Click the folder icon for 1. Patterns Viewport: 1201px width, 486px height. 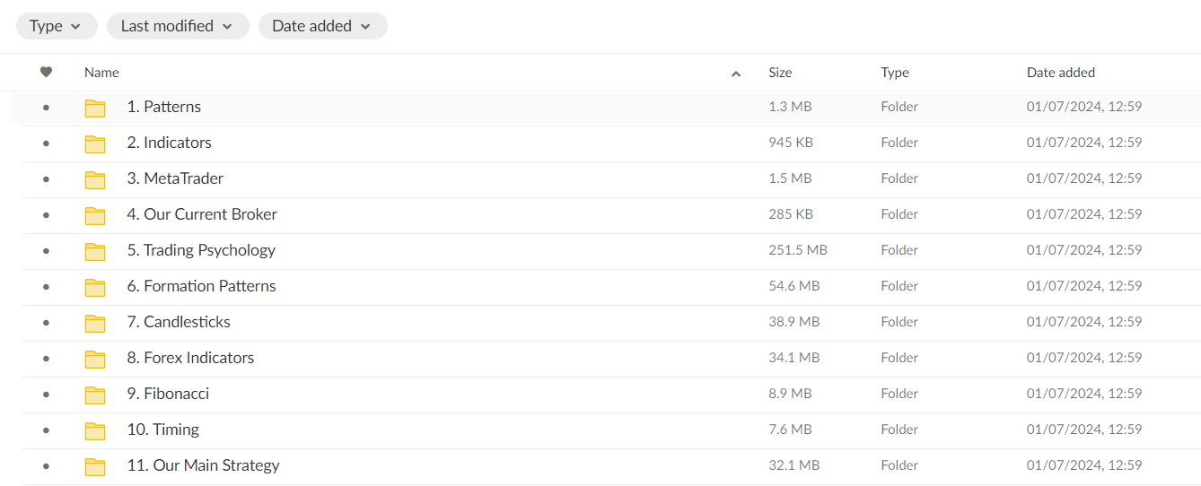(x=95, y=108)
